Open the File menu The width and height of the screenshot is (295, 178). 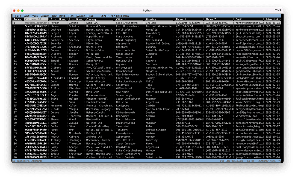coord(18,16)
